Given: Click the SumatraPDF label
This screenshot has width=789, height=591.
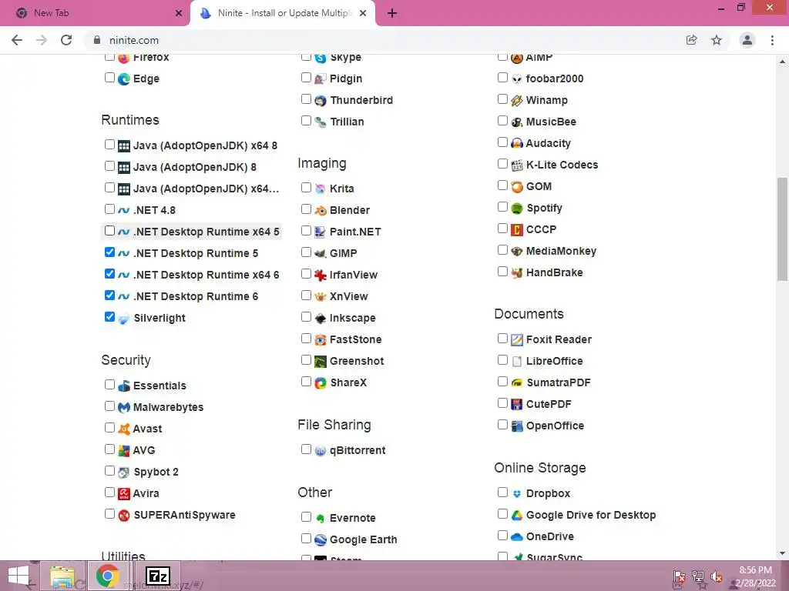Looking at the screenshot, I should click(558, 383).
